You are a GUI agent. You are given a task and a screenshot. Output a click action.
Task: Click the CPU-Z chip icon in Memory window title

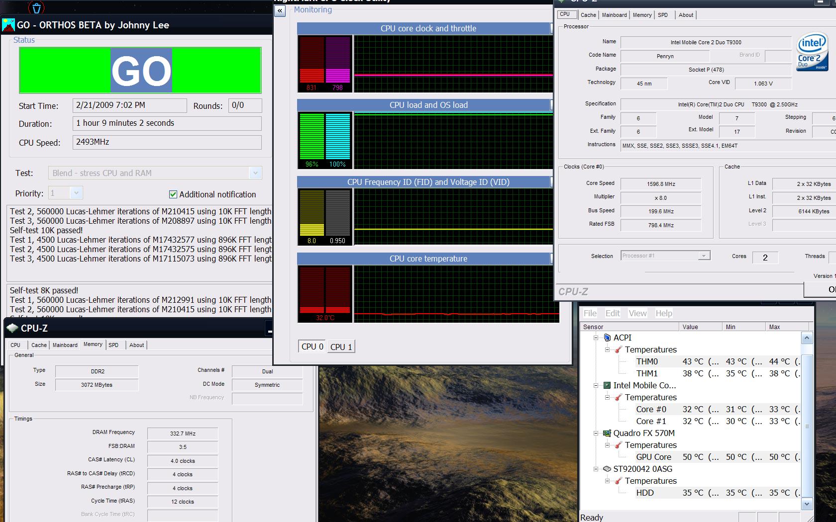[x=12, y=328]
